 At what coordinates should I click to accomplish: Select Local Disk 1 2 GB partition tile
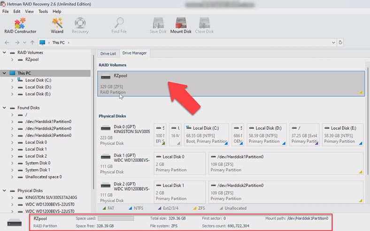pyautogui.click(x=180, y=192)
